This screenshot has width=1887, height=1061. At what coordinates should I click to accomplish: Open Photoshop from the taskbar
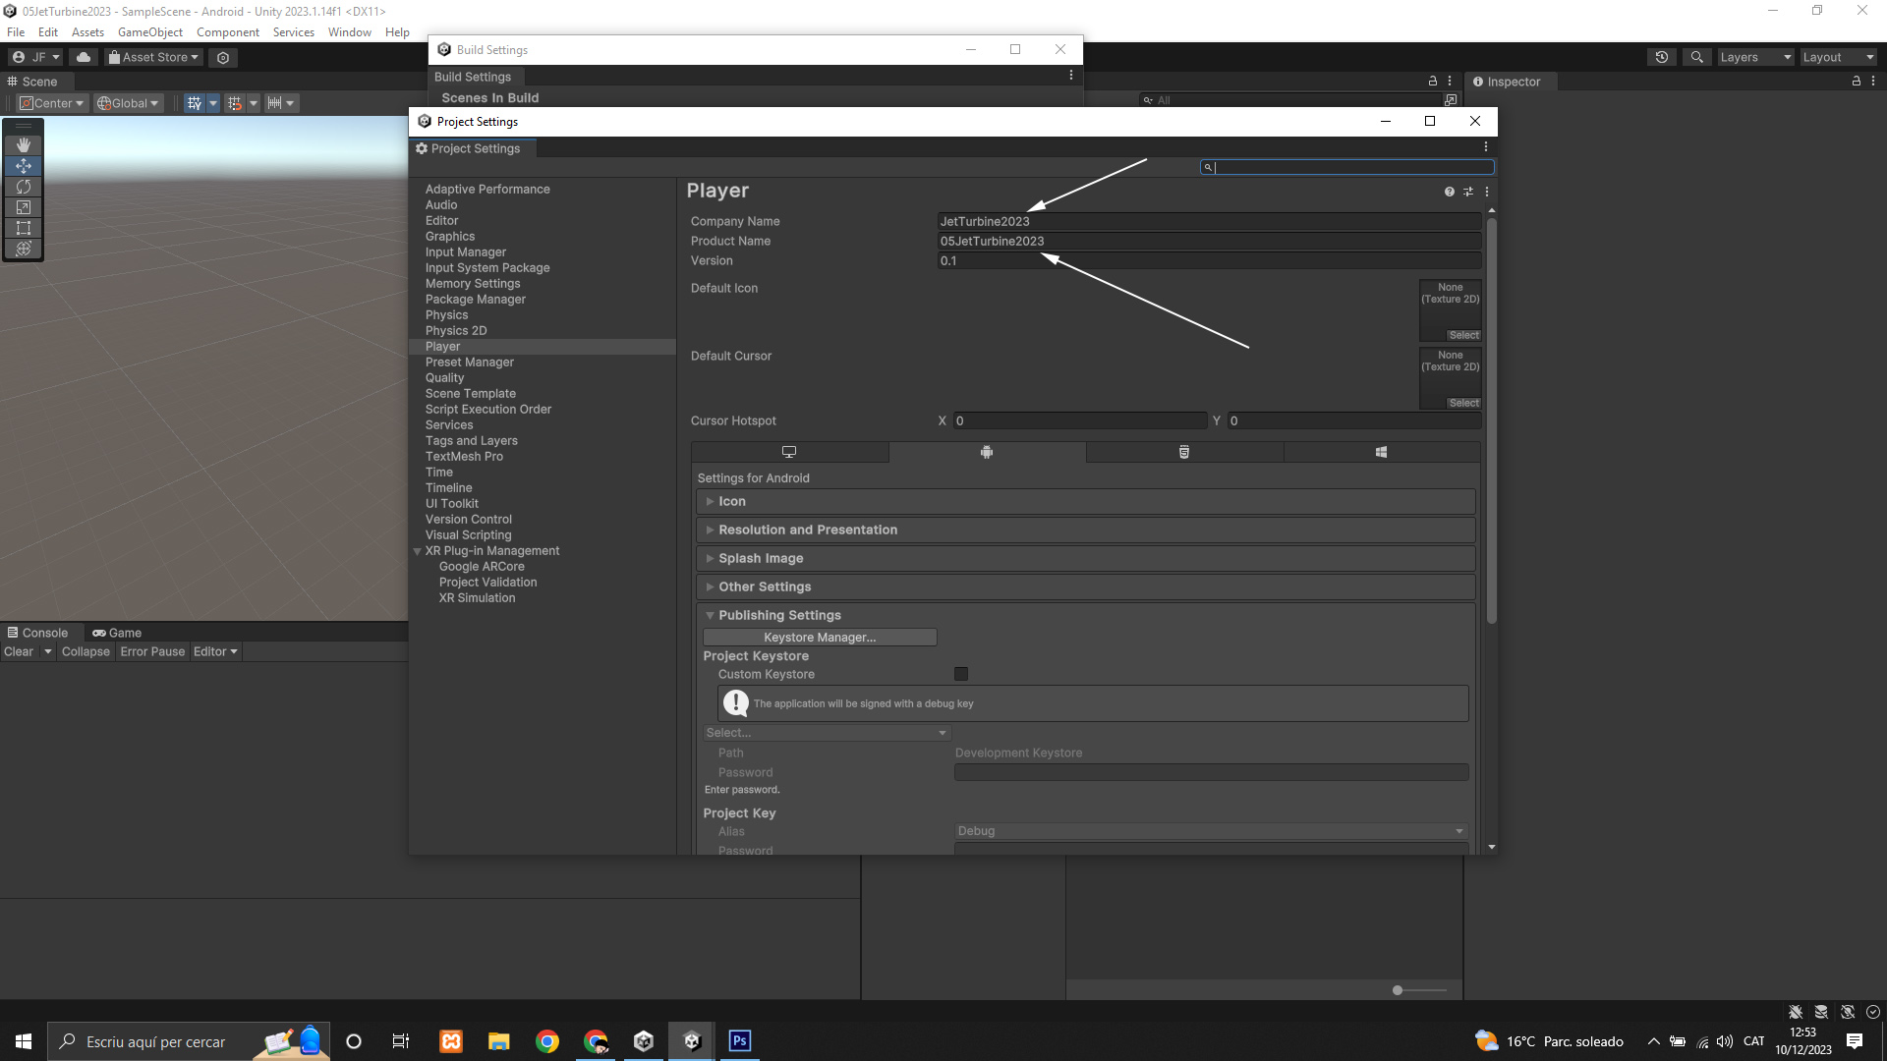click(739, 1040)
